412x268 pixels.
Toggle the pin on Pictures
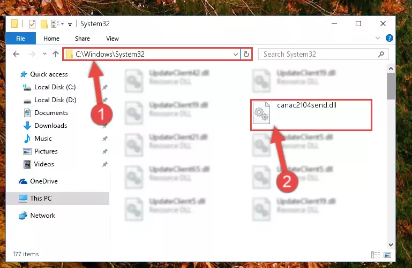pos(105,151)
